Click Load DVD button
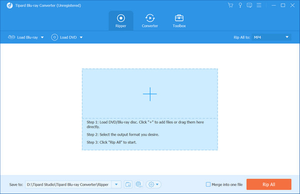Viewport: 300px width, 194px height. point(64,37)
